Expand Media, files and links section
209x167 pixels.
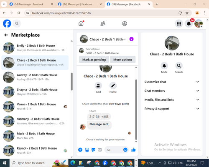tap(172, 100)
